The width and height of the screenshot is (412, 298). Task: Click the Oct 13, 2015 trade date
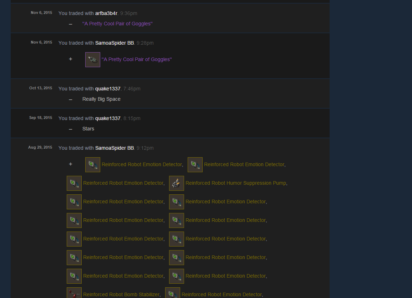click(x=40, y=88)
